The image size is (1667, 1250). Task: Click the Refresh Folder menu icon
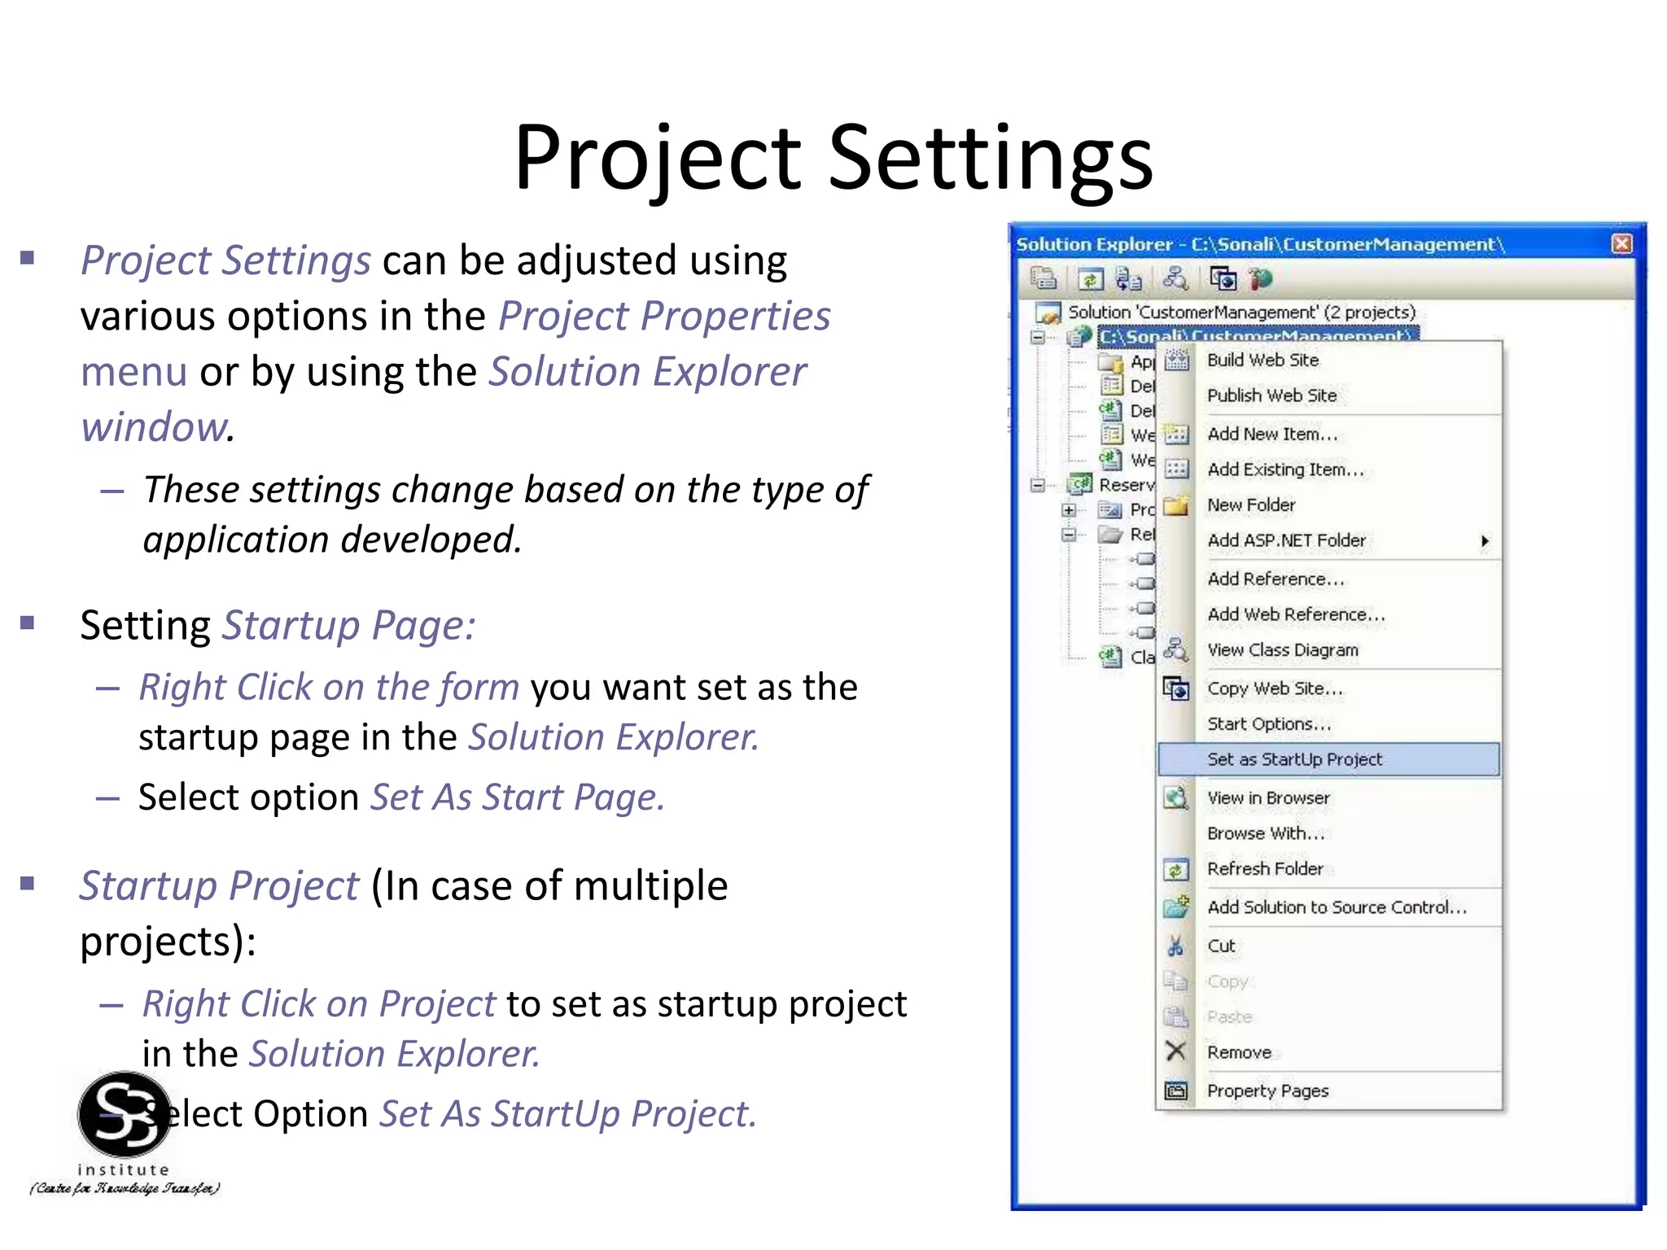pyautogui.click(x=1176, y=869)
